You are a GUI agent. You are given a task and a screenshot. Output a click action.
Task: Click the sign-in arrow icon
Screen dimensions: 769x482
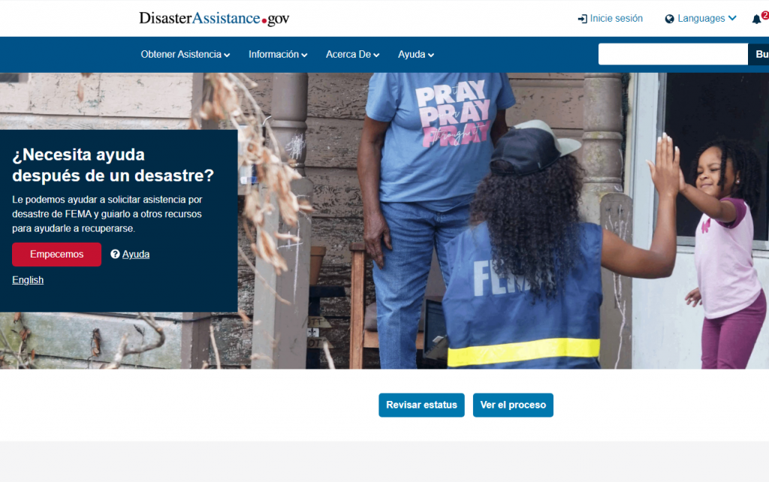583,19
